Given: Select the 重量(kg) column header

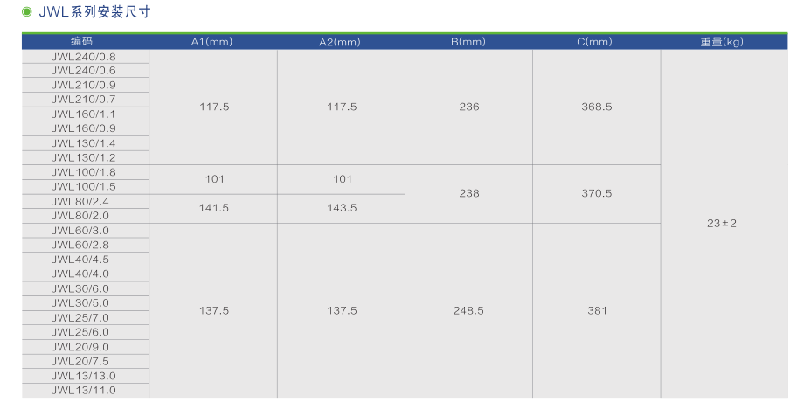Looking at the screenshot, I should point(721,42).
